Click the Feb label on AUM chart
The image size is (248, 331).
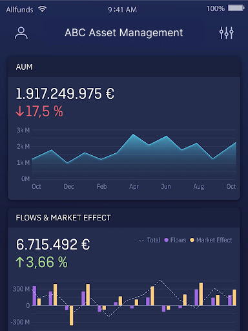click(101, 186)
